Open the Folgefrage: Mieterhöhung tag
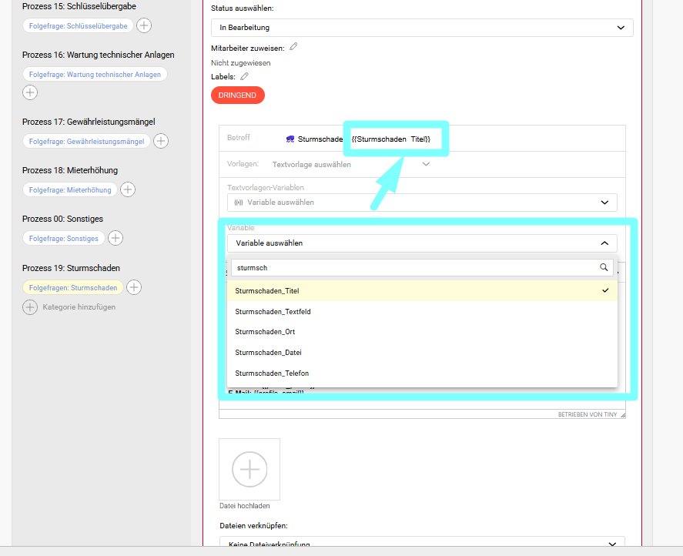This screenshot has width=683, height=556. tap(70, 189)
